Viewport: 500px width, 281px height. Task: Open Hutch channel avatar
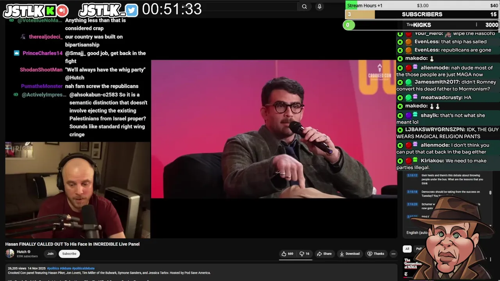[10, 254]
